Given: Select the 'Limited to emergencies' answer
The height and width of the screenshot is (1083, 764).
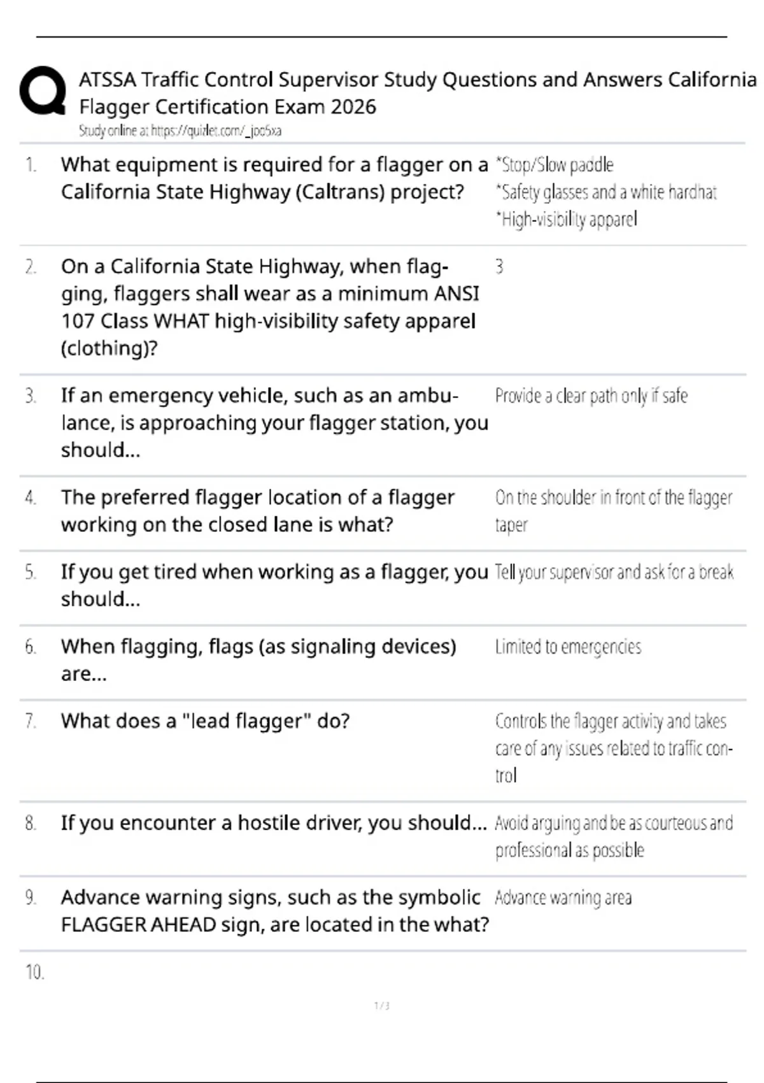Looking at the screenshot, I should click(x=568, y=647).
